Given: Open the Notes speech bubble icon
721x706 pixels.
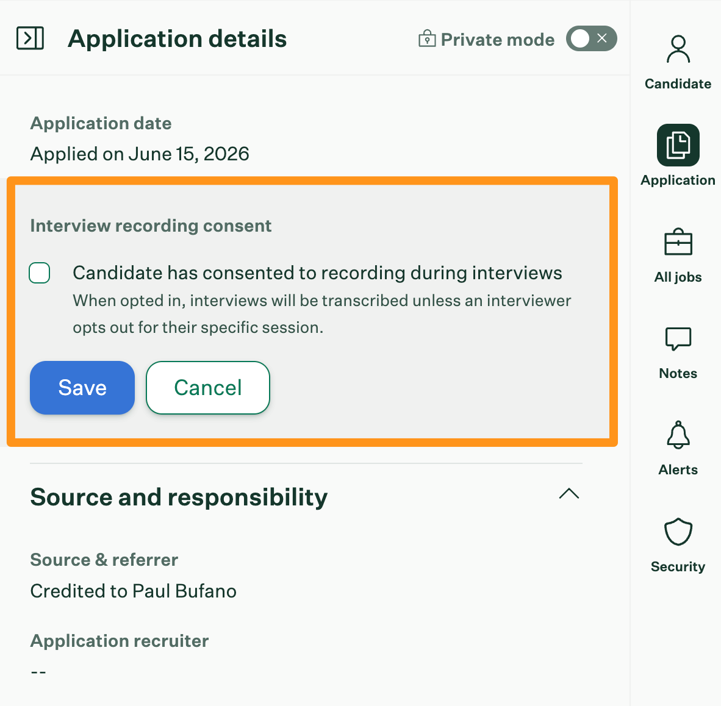Looking at the screenshot, I should pos(678,339).
